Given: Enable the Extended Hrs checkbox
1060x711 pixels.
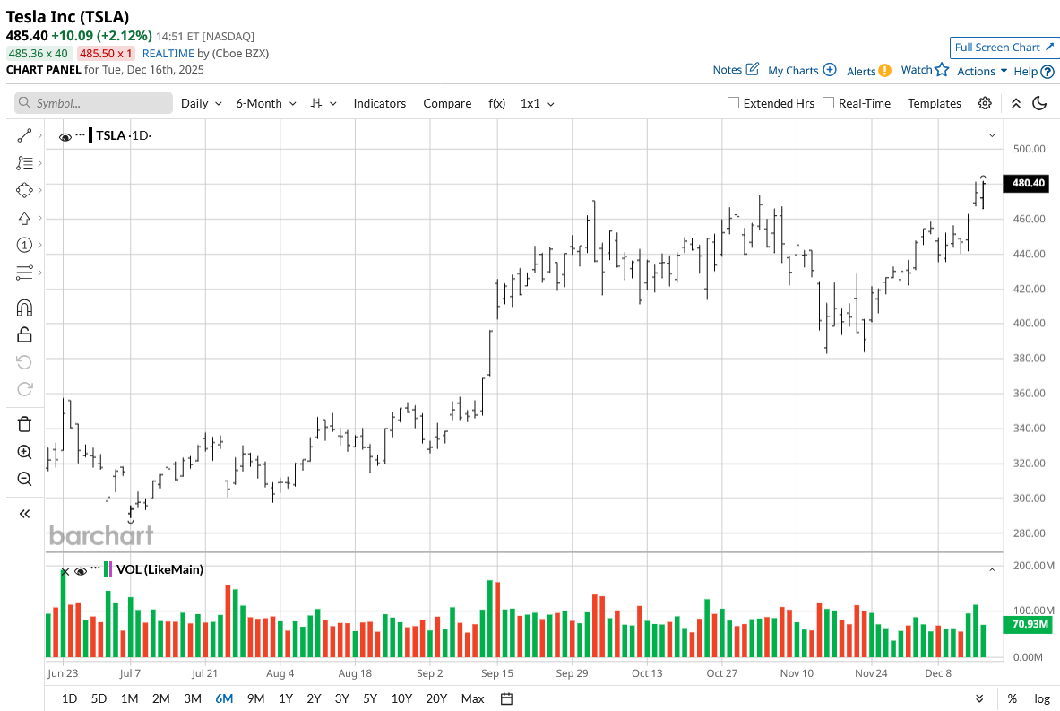Looking at the screenshot, I should (x=733, y=103).
